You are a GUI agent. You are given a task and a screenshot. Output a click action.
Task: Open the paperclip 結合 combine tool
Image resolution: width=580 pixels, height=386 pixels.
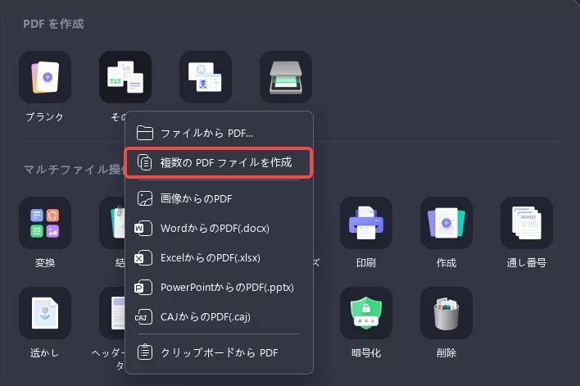coord(112,223)
